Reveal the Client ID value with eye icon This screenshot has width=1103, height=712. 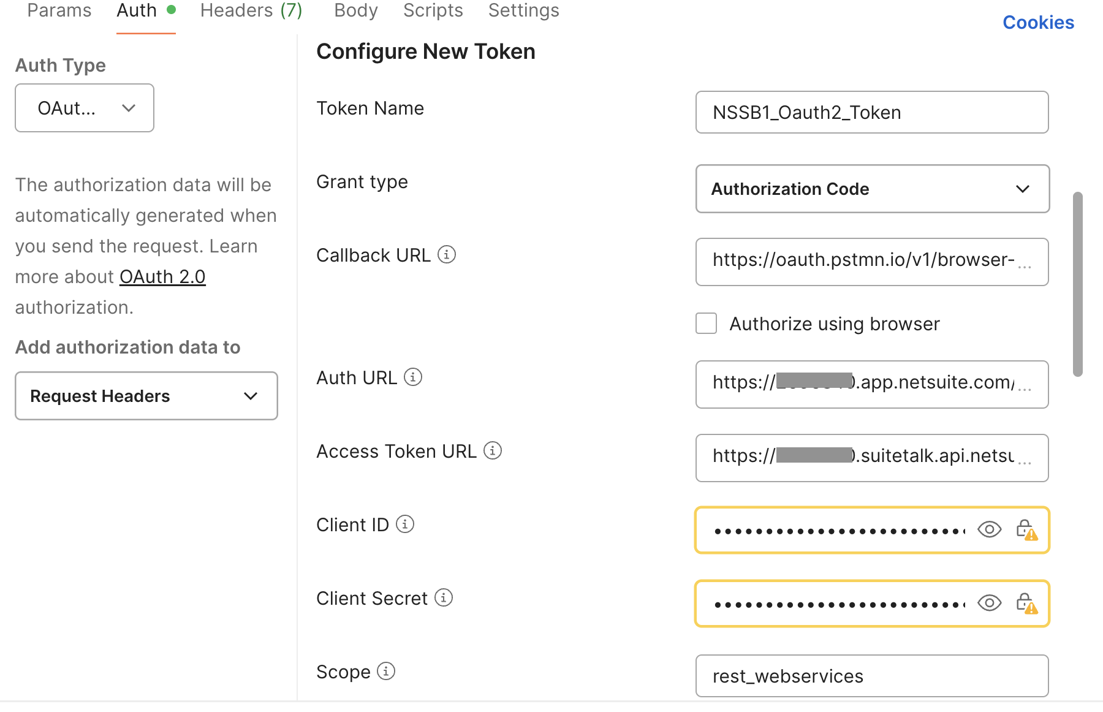tap(989, 529)
